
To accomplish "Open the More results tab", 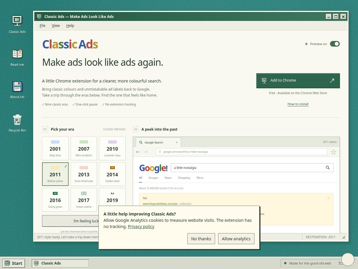I will [x=200, y=178].
